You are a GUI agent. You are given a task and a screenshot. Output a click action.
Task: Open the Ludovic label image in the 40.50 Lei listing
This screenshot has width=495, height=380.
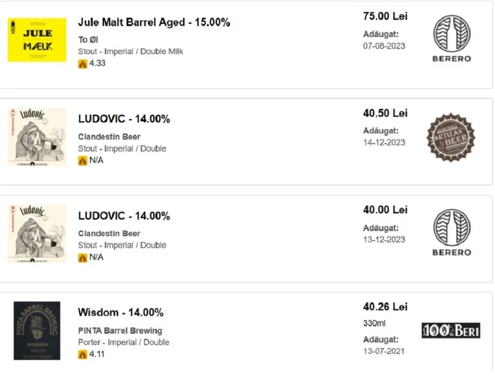37,137
